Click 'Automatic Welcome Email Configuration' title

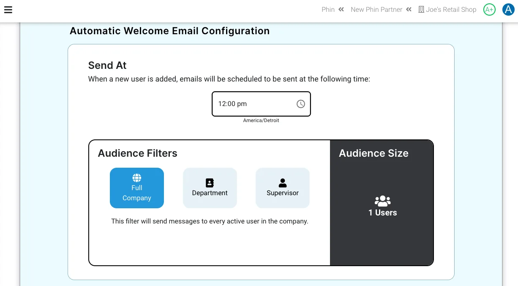[169, 31]
